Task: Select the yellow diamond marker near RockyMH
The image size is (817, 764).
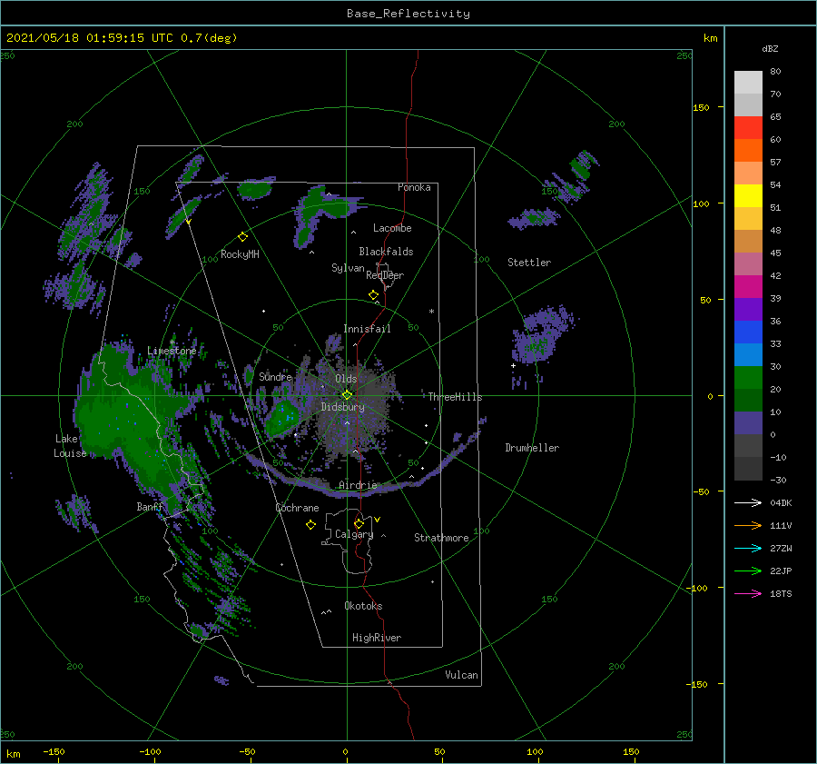Action: point(242,237)
